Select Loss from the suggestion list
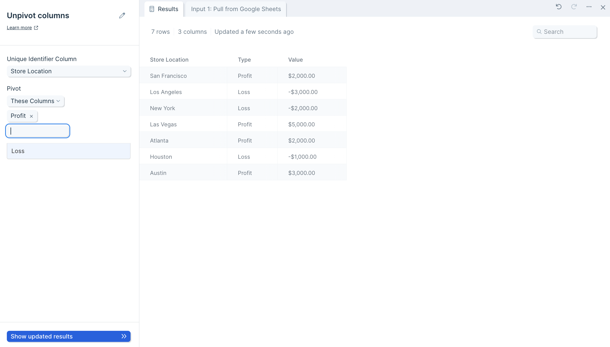 click(69, 151)
